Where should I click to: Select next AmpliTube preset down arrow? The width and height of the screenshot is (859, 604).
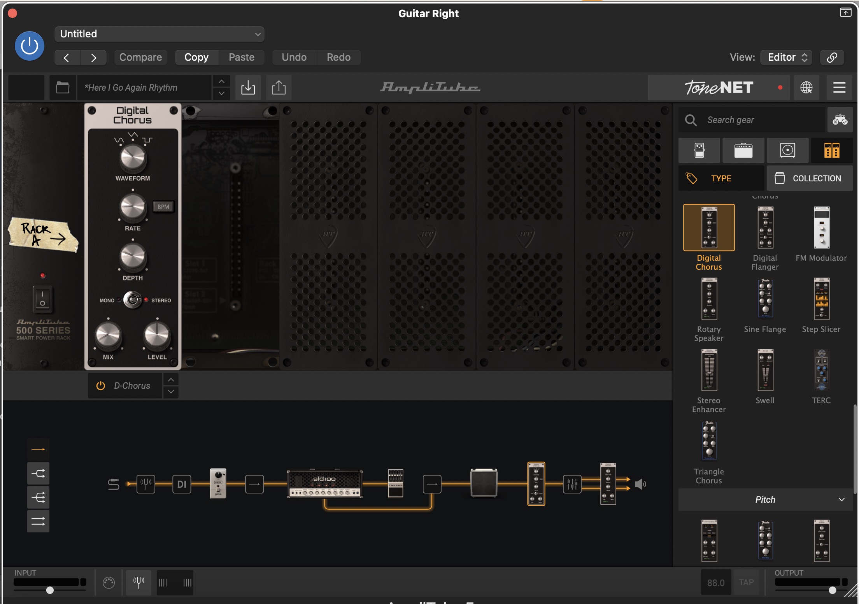click(221, 93)
